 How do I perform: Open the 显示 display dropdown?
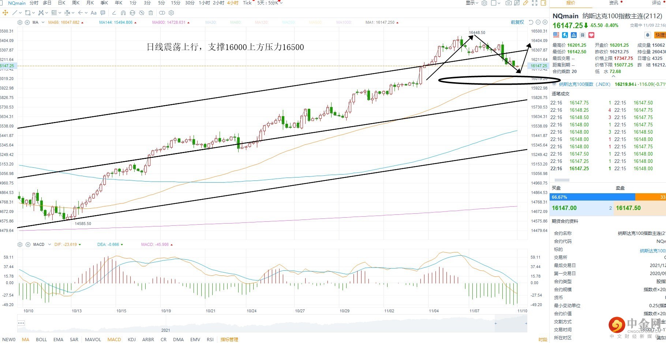point(472,3)
